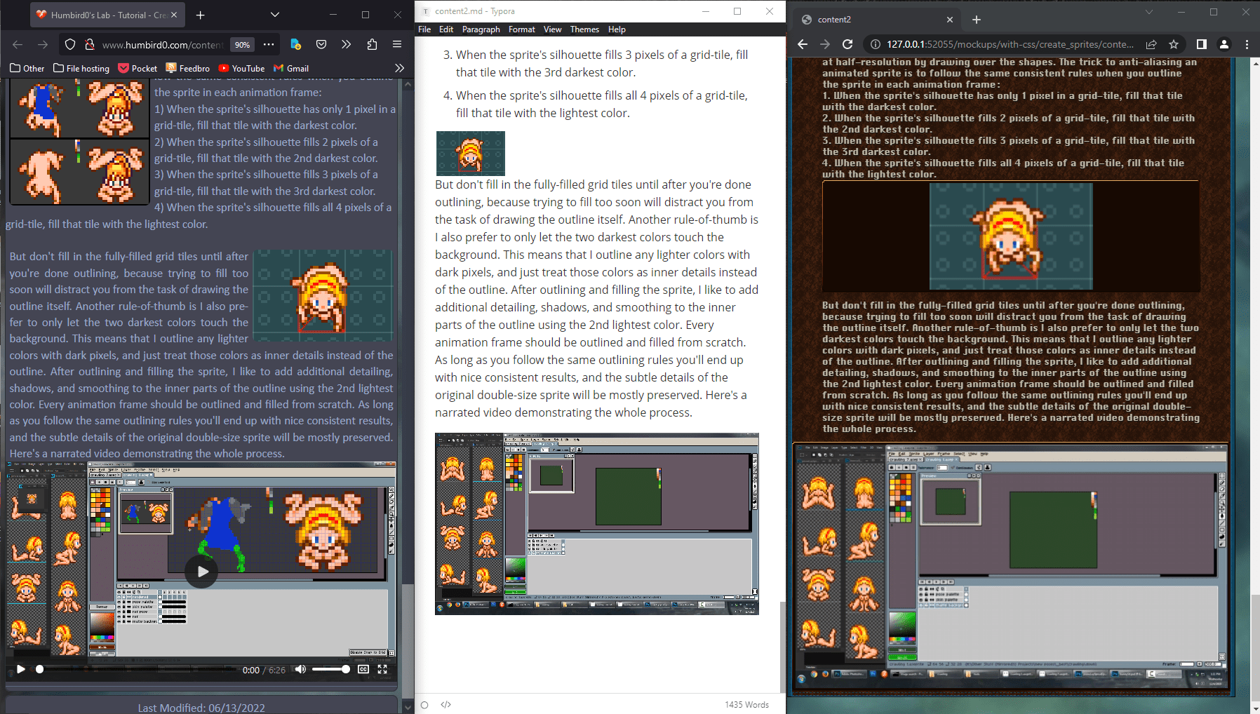1260x714 pixels.
Task: Expand Firefox list all tabs chevron
Action: pyautogui.click(x=275, y=15)
